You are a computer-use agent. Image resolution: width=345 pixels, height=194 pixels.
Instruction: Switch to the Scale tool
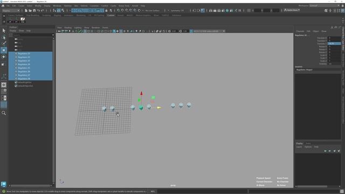coord(3,64)
